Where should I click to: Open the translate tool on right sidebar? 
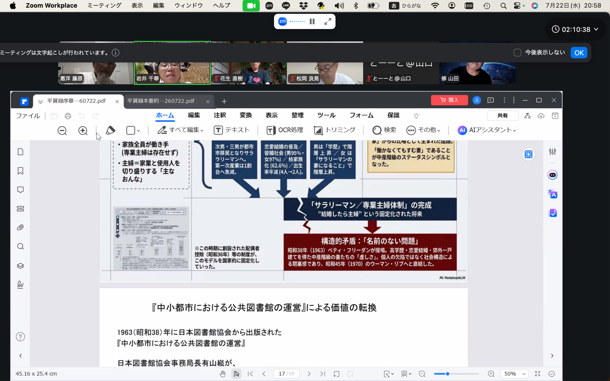click(552, 194)
